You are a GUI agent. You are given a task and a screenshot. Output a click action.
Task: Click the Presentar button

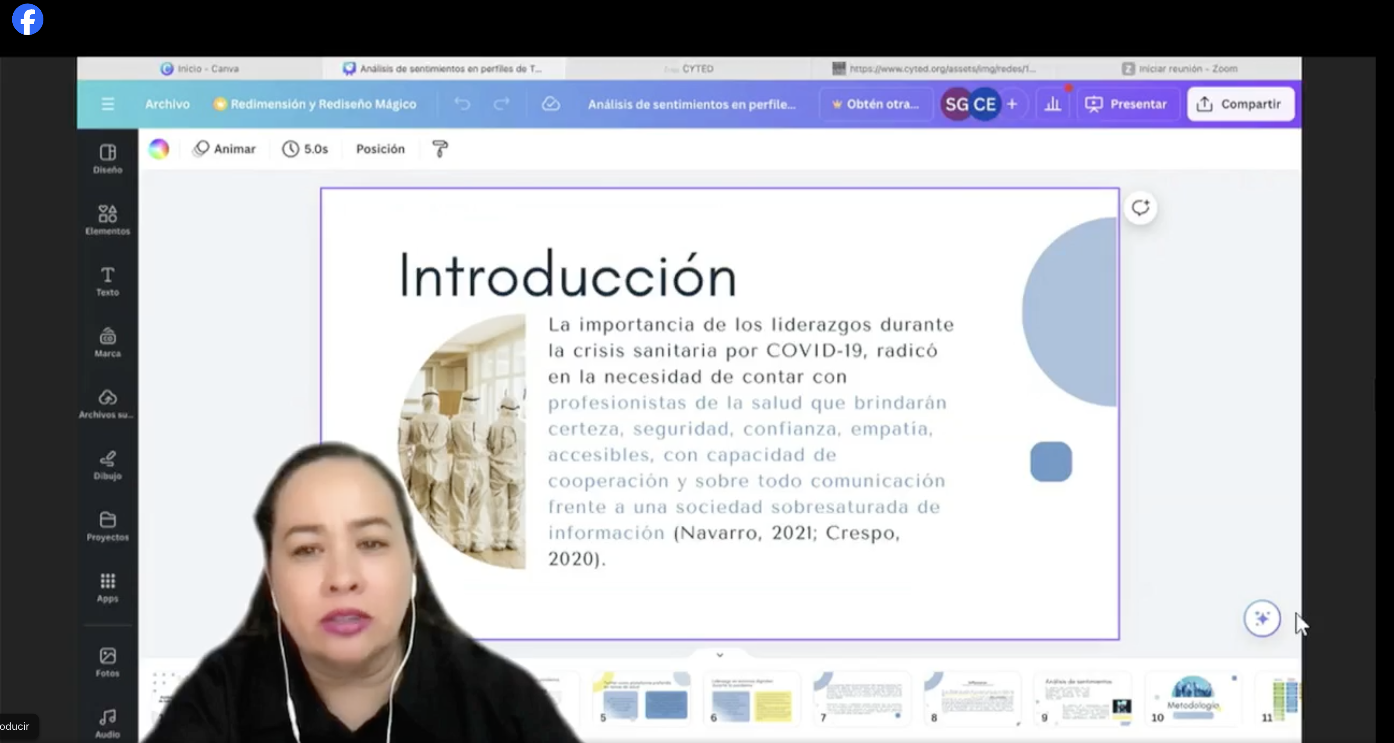click(1128, 104)
